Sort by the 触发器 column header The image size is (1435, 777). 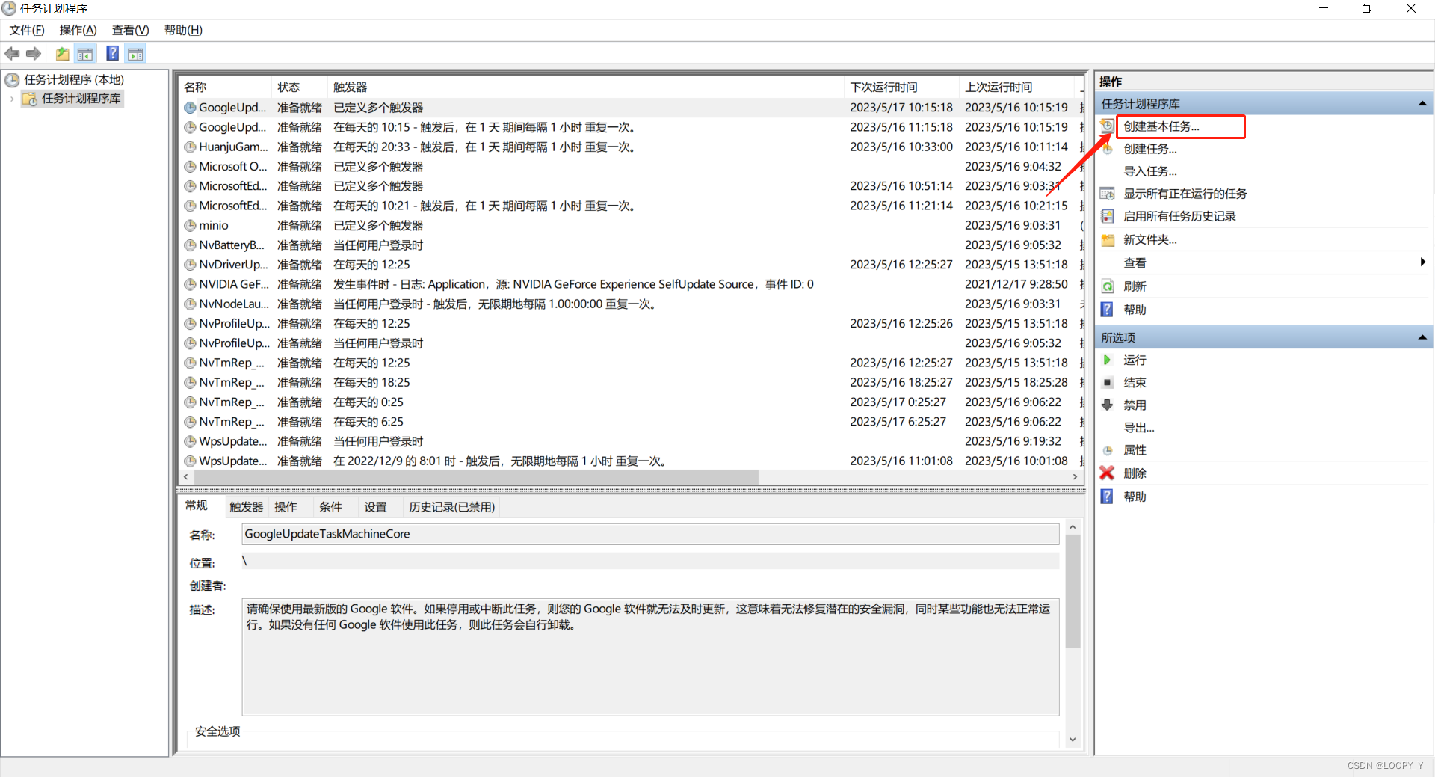coord(587,87)
